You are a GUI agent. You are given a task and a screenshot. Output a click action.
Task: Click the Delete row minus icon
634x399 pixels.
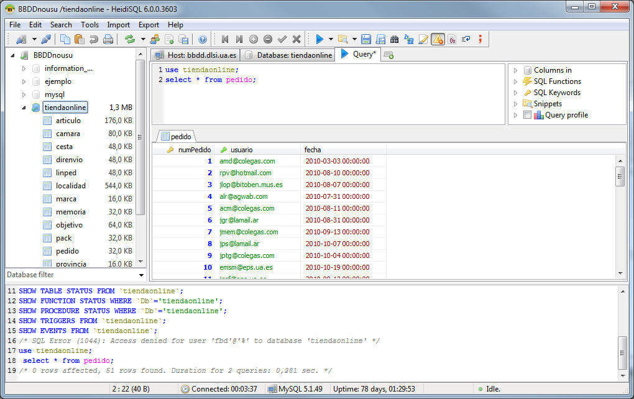pyautogui.click(x=268, y=39)
